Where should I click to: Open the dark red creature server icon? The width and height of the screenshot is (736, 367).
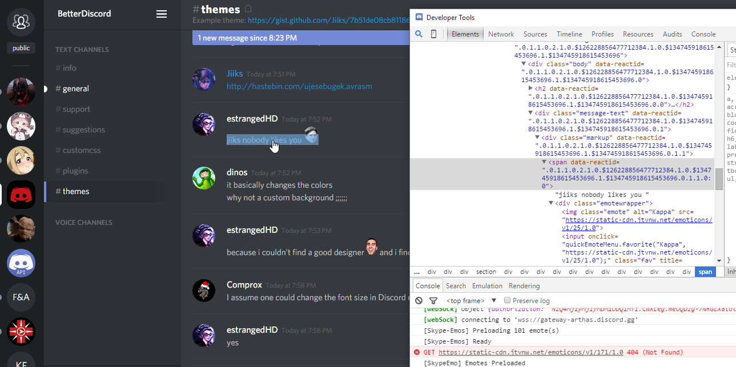coord(21,92)
